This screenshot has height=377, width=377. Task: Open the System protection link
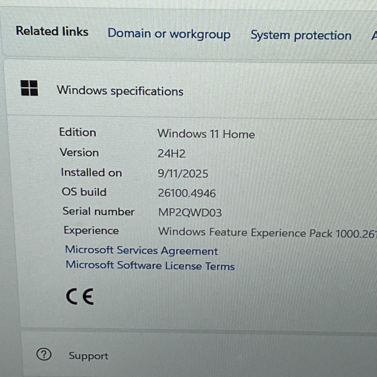click(301, 35)
